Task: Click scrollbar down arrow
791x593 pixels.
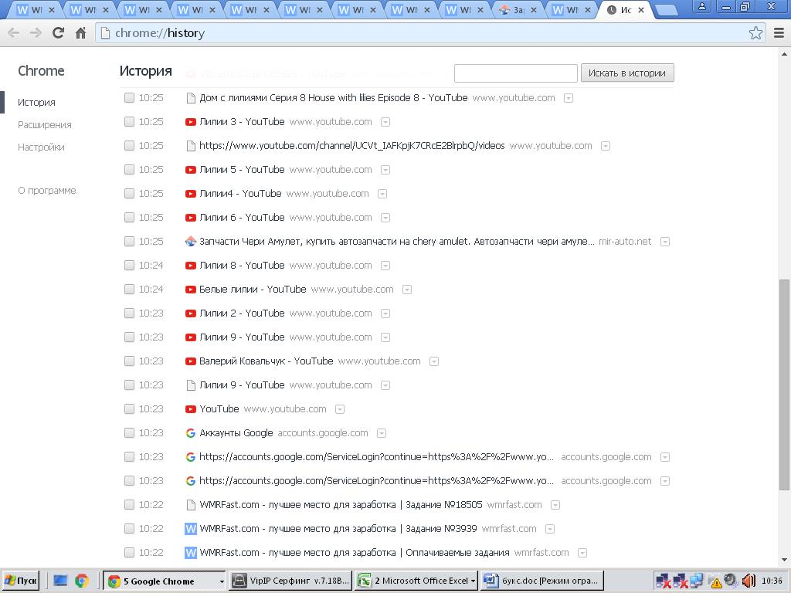Action: click(784, 560)
